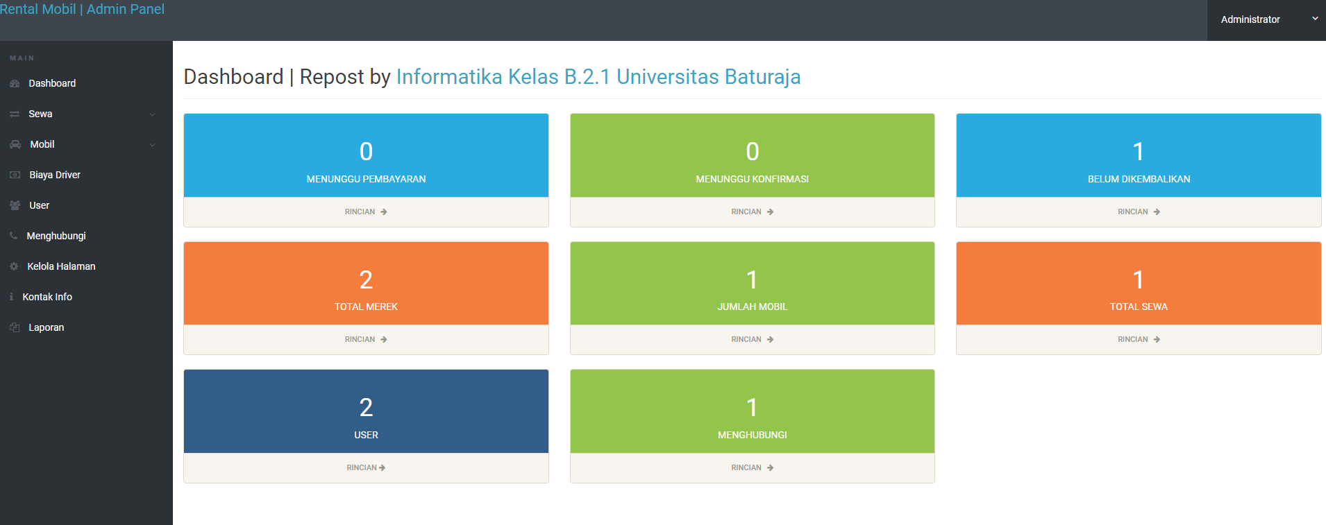Click the Rental Mobil | Admin Panel title
Image resolution: width=1326 pixels, height=525 pixels.
[x=83, y=10]
